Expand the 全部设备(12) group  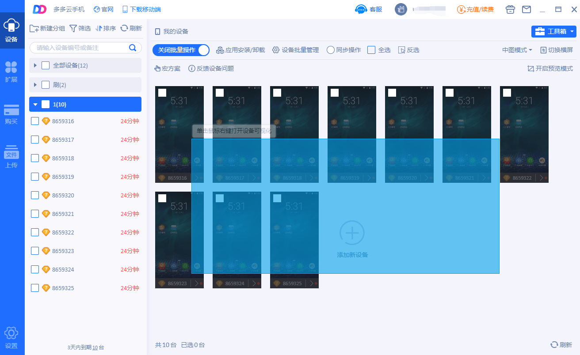click(x=35, y=65)
